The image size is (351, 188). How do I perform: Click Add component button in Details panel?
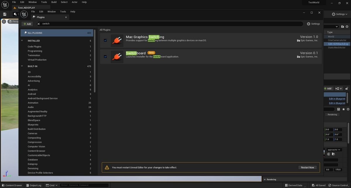coord(328,88)
